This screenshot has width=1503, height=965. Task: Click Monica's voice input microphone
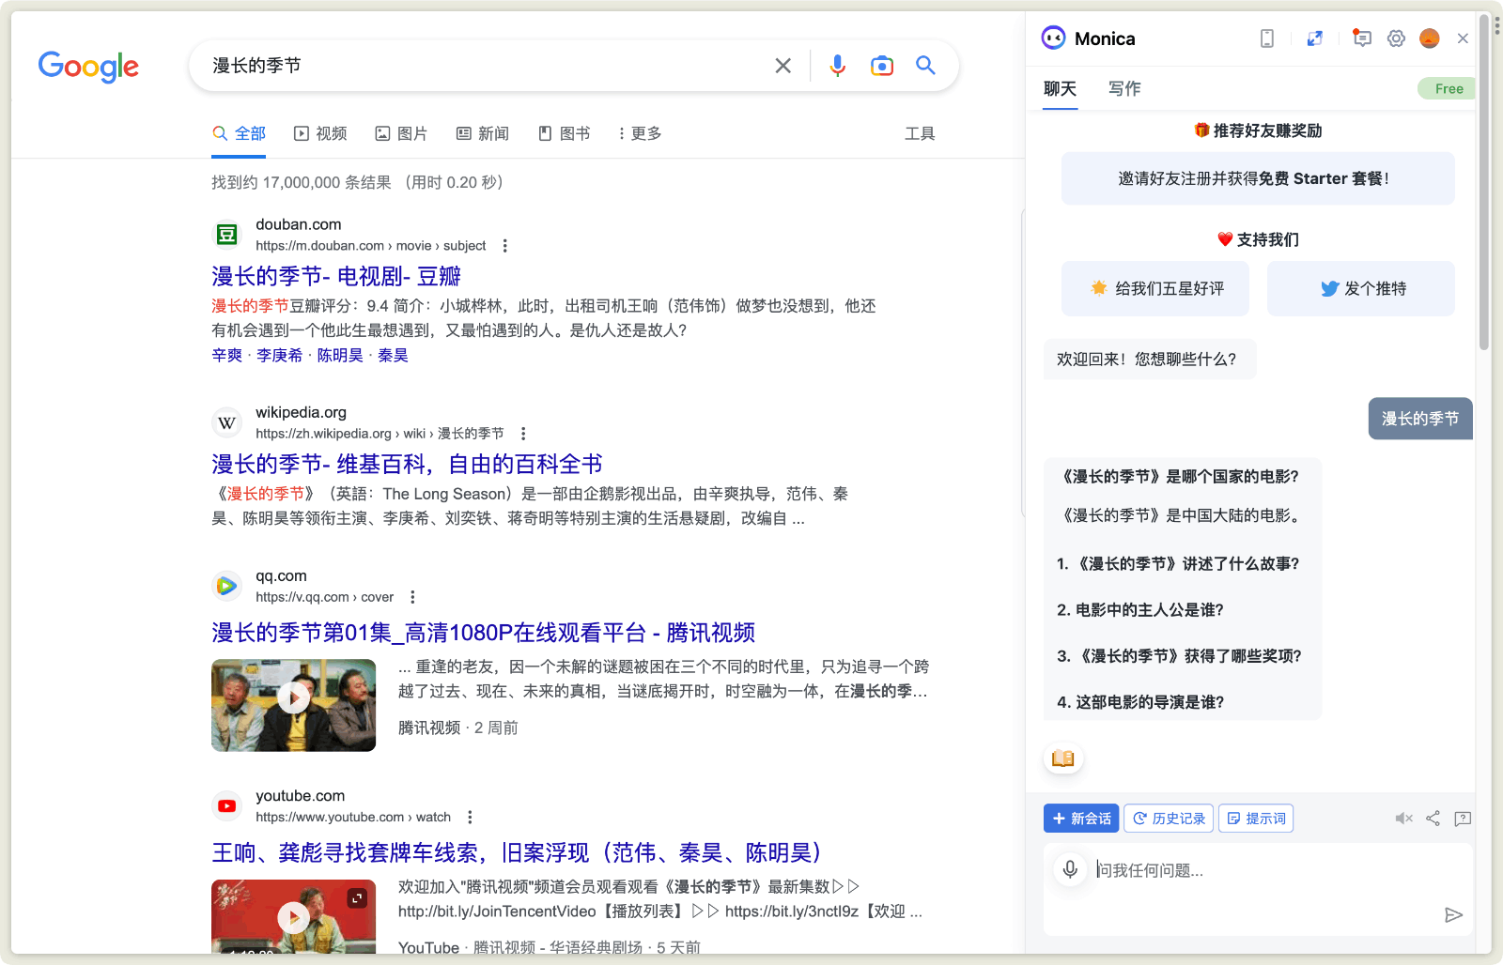pos(1070,869)
